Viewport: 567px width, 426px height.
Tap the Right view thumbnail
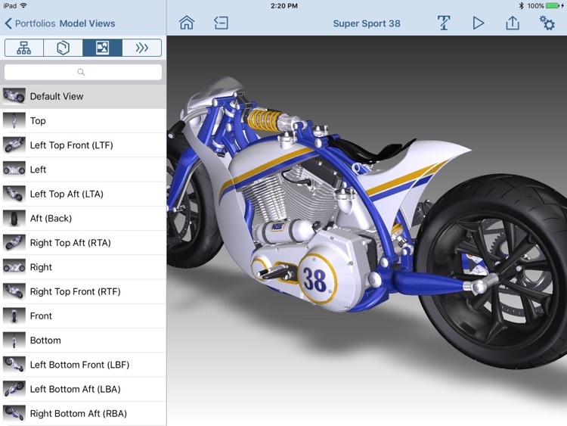14,267
